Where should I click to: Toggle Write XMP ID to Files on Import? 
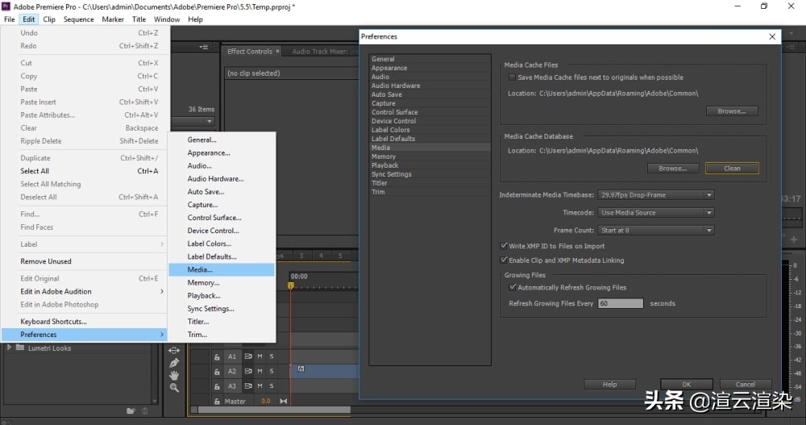pos(504,246)
